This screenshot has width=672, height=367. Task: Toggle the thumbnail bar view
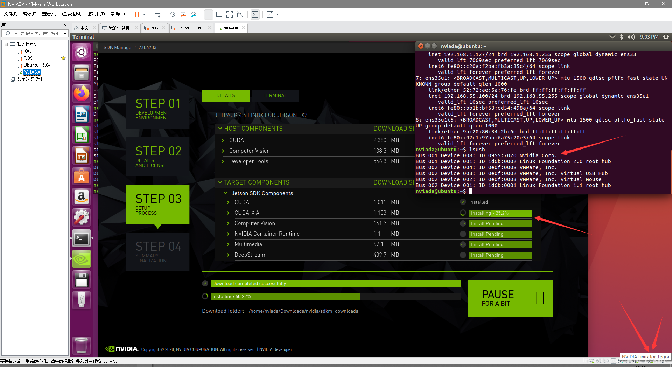tap(219, 14)
